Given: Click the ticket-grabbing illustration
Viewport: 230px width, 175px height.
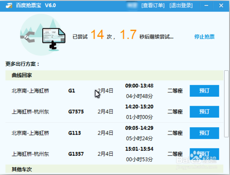Looking at the screenshot, I should pyautogui.click(x=43, y=34).
